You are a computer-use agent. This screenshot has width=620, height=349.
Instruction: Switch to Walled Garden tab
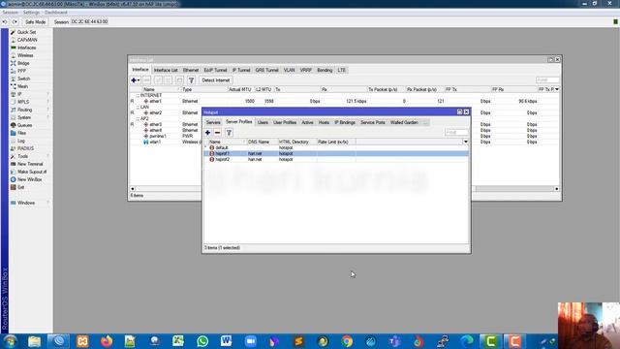[404, 123]
